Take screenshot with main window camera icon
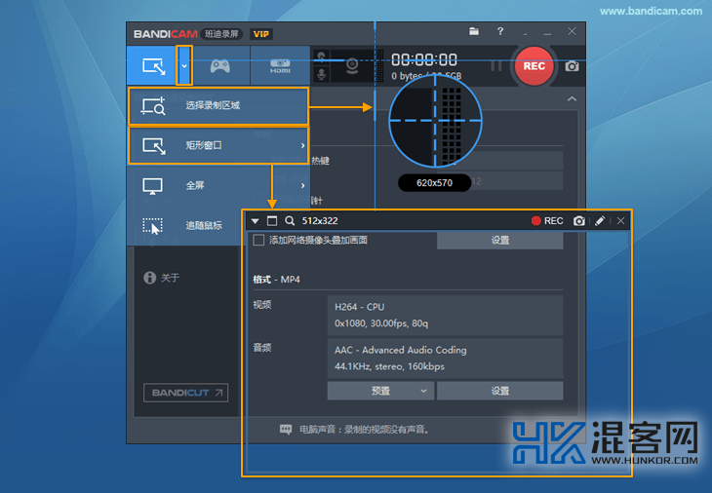Image resolution: width=712 pixels, height=493 pixels. 572,66
